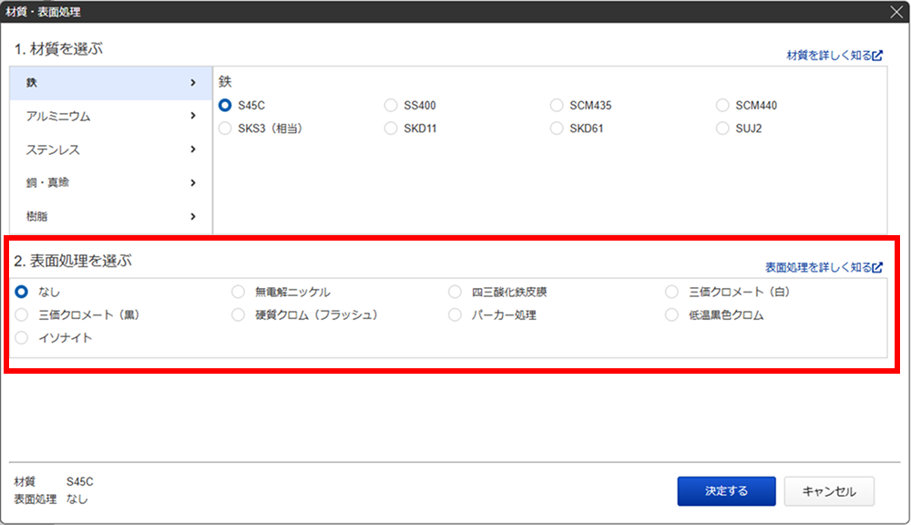Image resolution: width=911 pixels, height=525 pixels.
Task: Click external link icon beside 材質を詳しく知る
Action: tap(878, 56)
